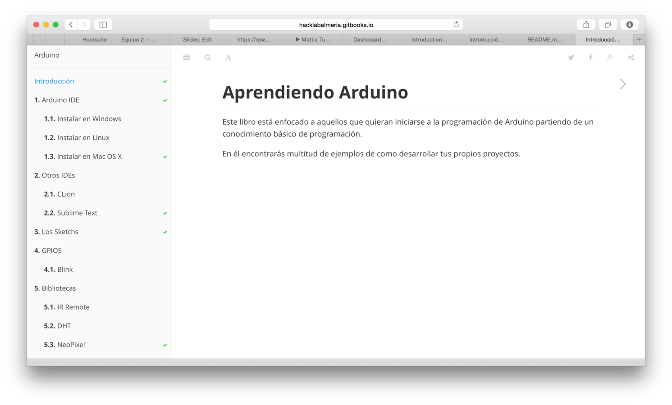
Task: Open the book search icon
Action: coord(207,58)
